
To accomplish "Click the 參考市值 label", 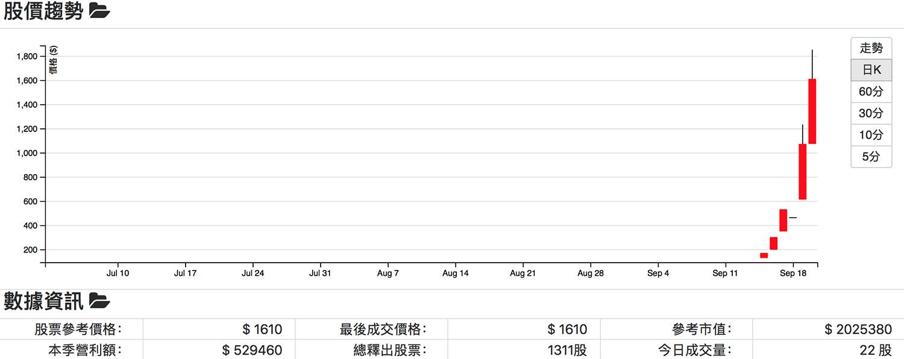I will (702, 329).
